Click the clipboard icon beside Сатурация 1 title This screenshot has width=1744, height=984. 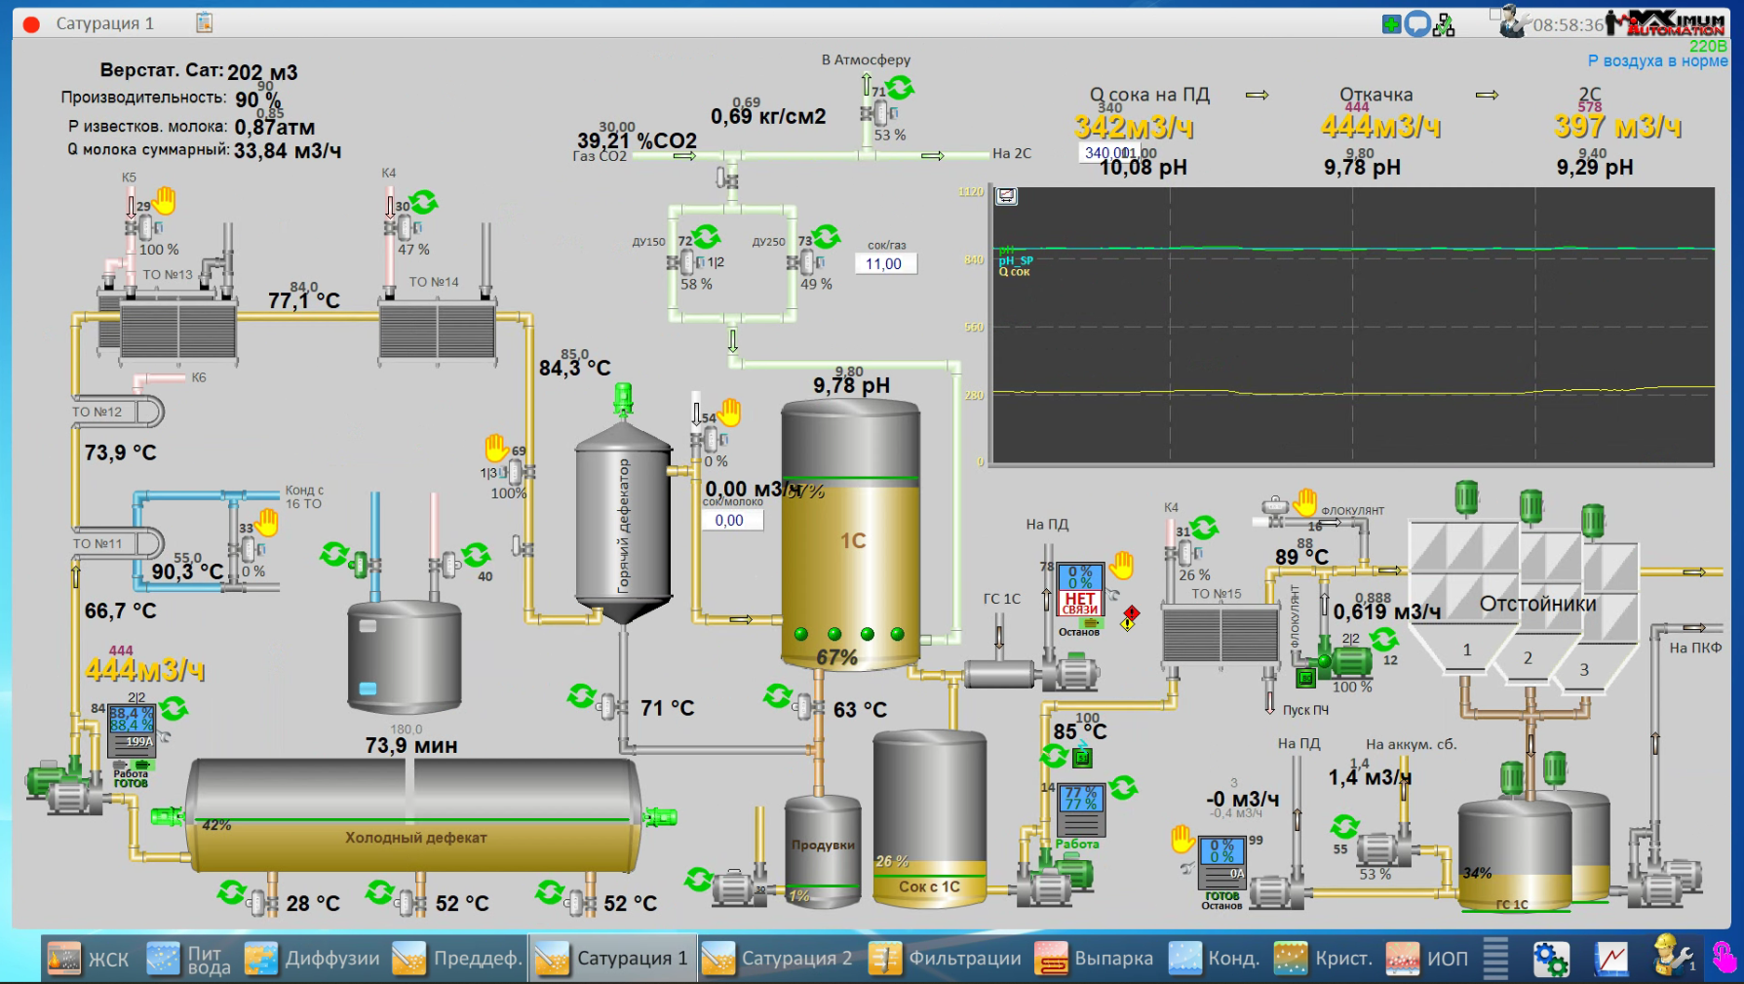tap(204, 22)
